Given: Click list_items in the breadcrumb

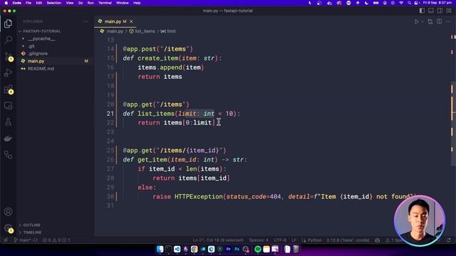Looking at the screenshot, I should [145, 31].
